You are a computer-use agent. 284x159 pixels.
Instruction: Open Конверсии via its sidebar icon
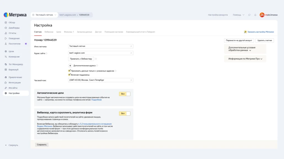(x=6, y=57)
